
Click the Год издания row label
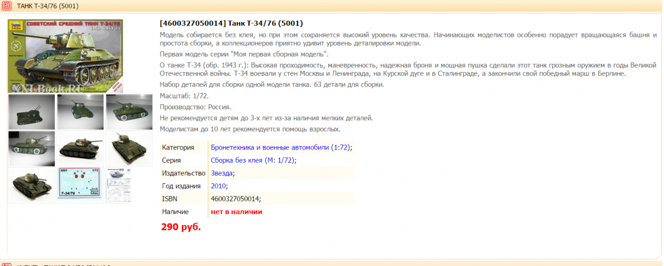pyautogui.click(x=181, y=186)
